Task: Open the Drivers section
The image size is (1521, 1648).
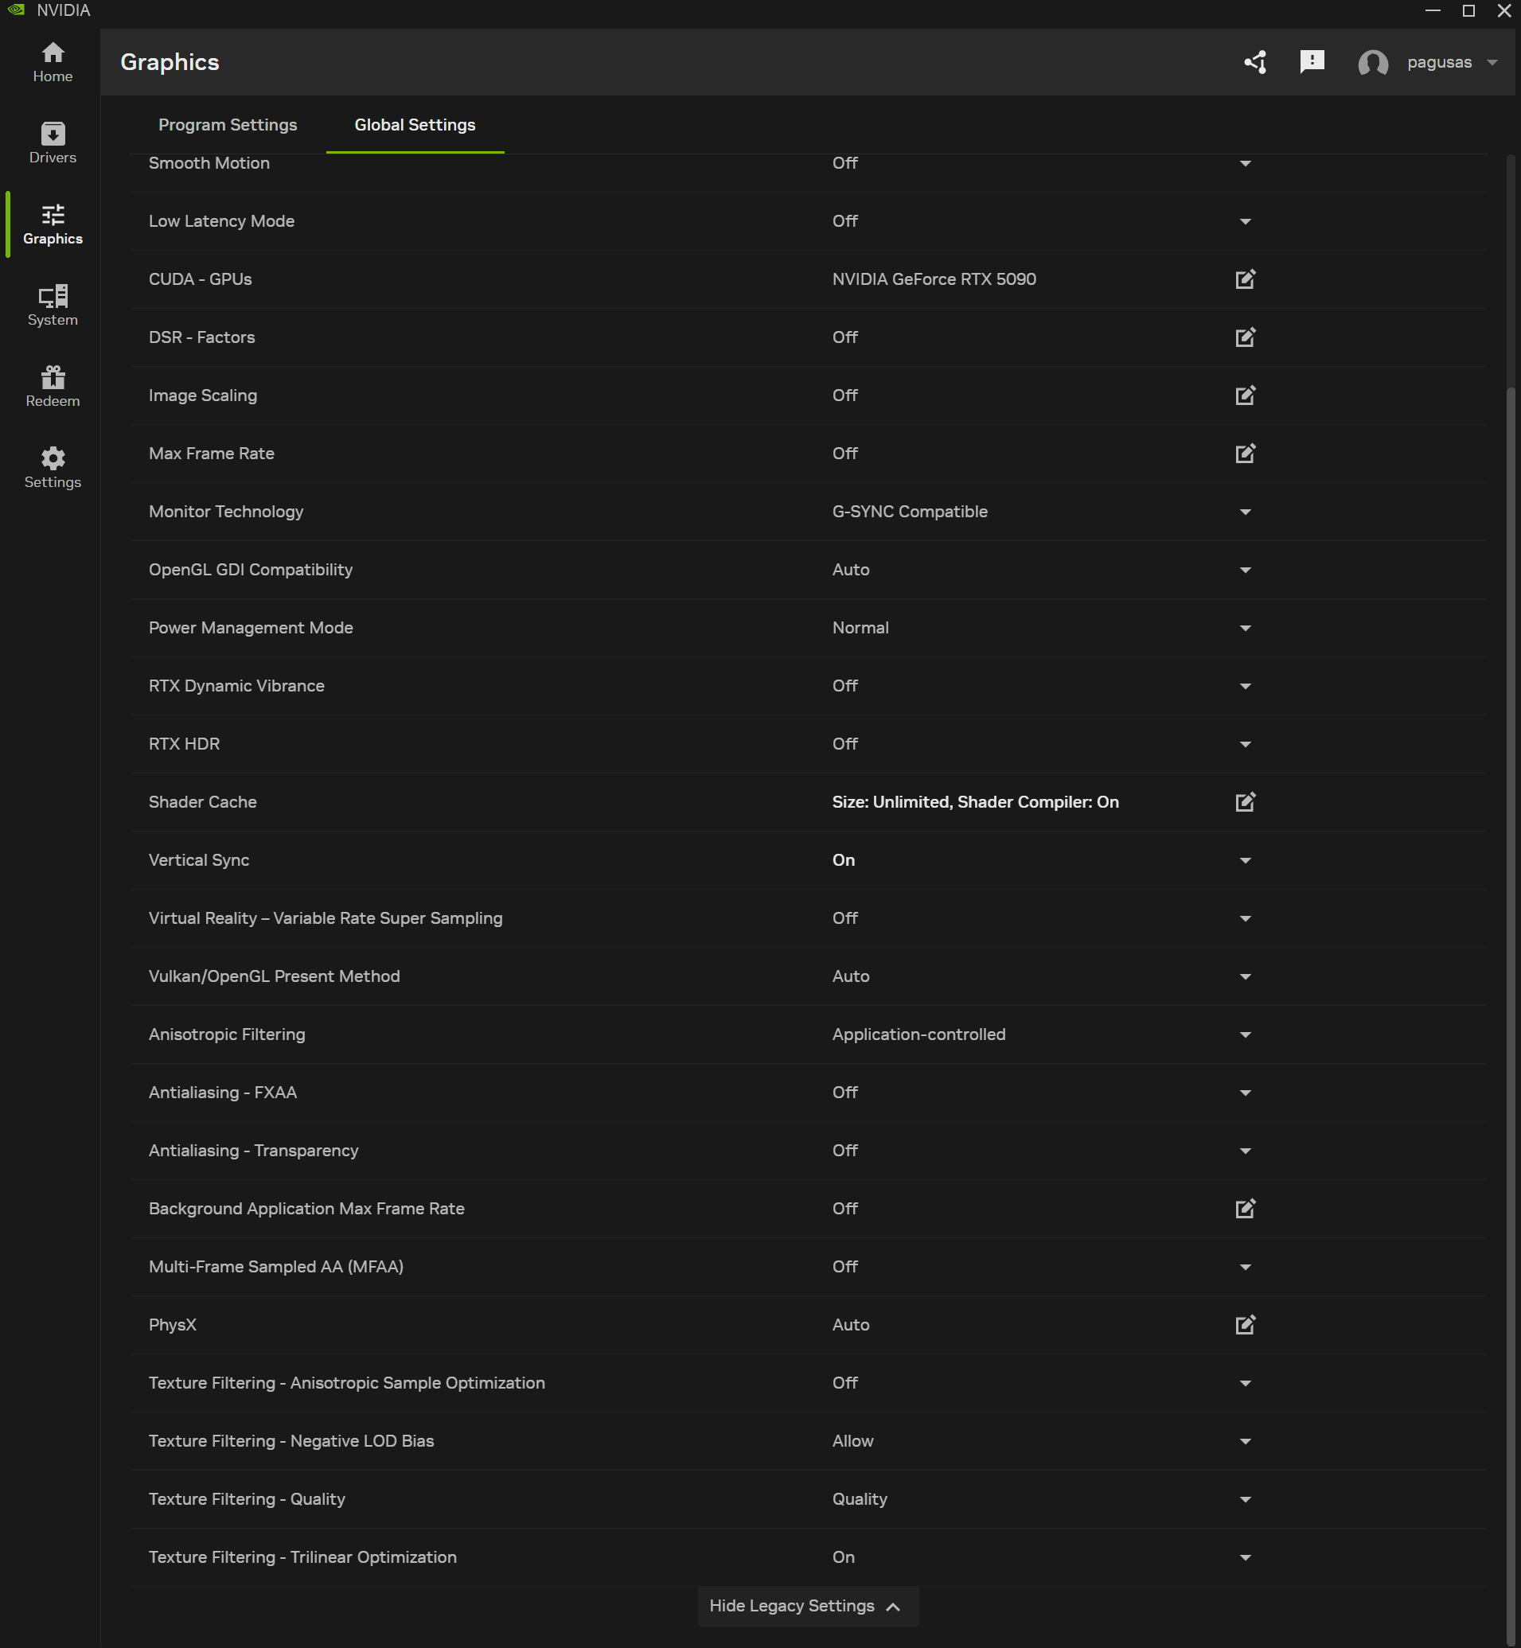Action: pos(53,143)
